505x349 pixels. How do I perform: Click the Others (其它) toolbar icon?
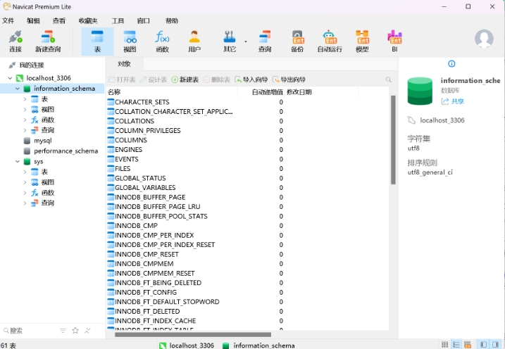pyautogui.click(x=230, y=41)
